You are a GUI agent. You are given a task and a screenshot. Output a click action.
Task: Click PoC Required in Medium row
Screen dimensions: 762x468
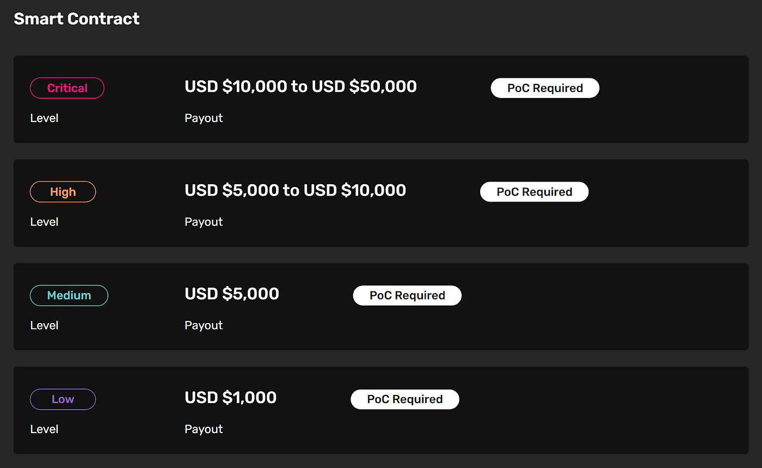pyautogui.click(x=407, y=295)
